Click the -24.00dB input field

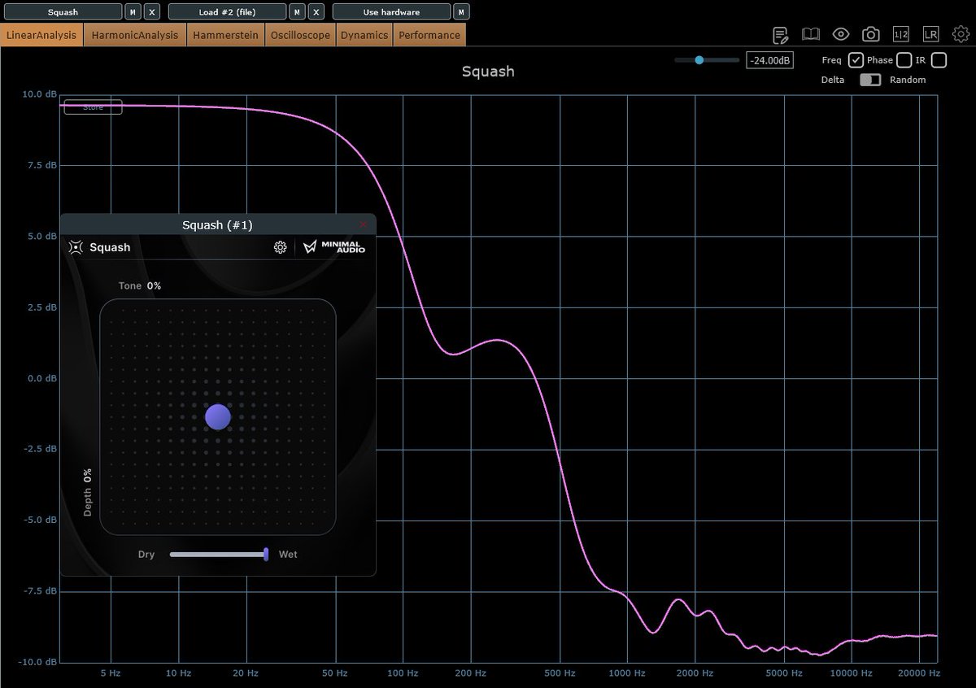click(x=769, y=60)
